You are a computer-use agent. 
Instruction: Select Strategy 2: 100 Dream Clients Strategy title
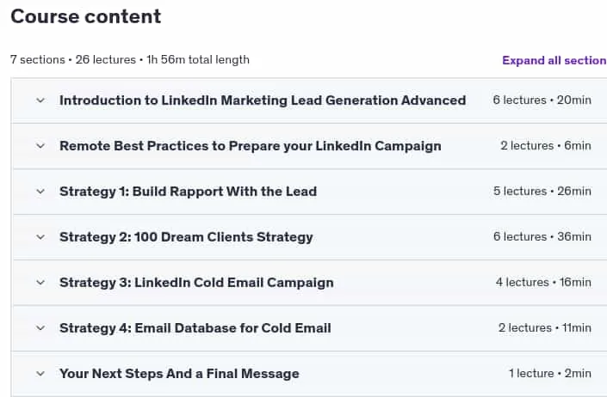[x=186, y=237]
